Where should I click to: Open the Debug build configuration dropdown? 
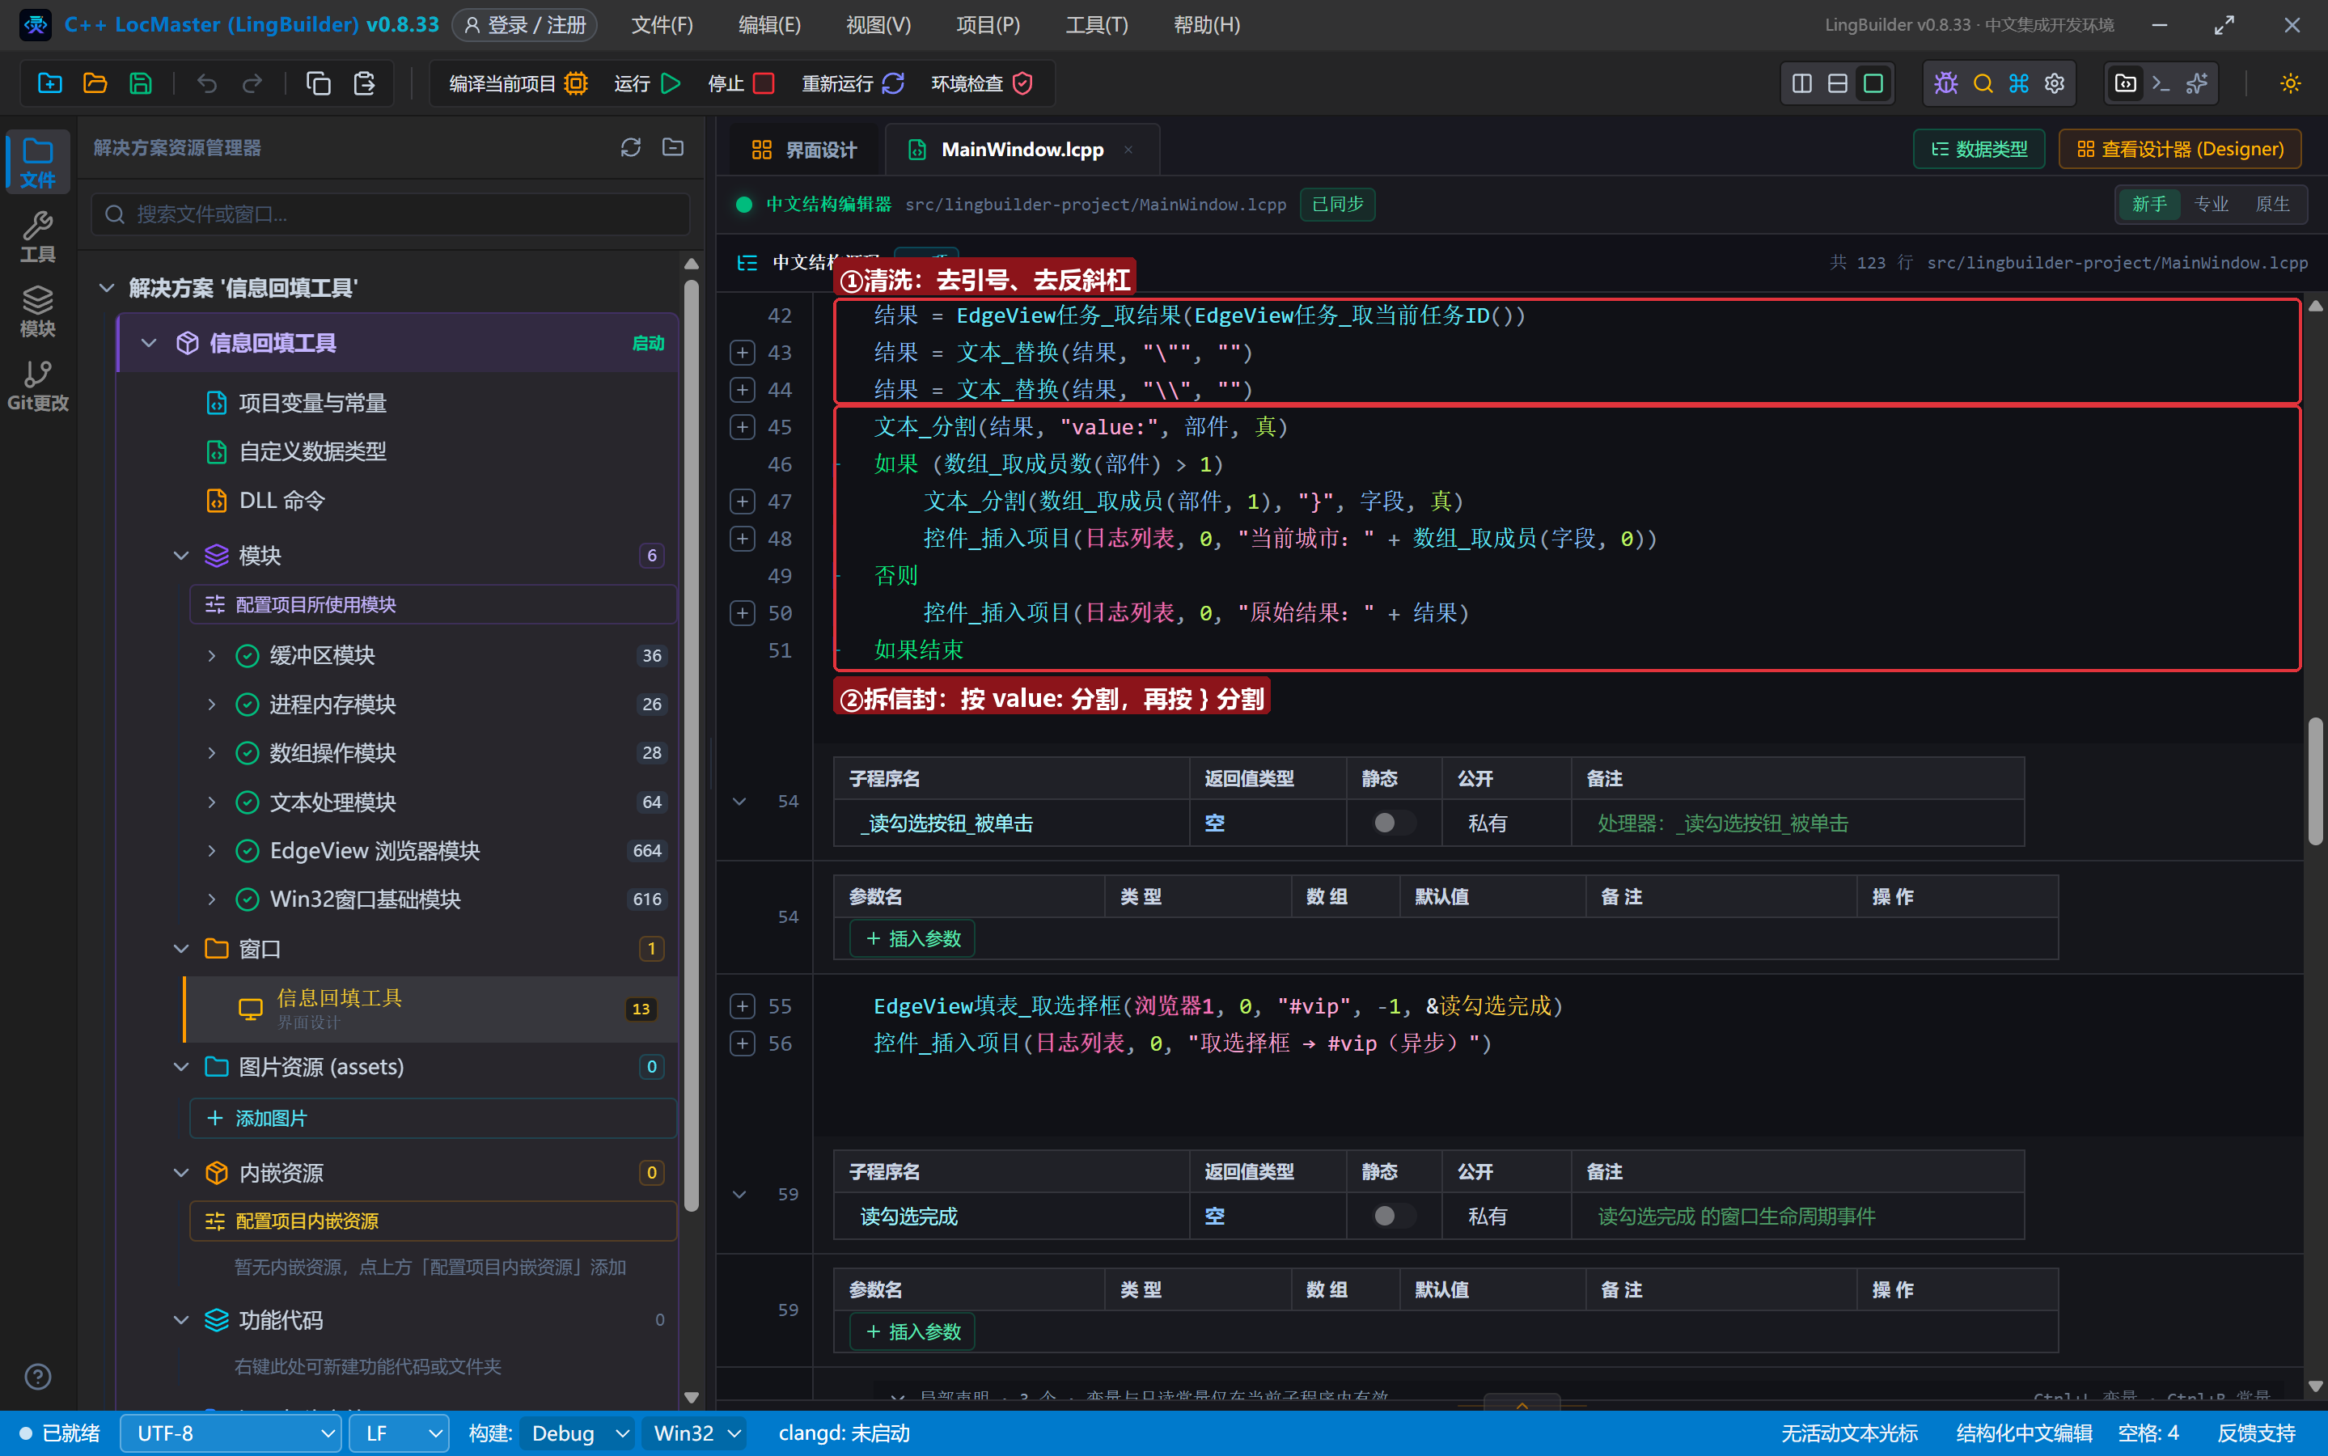click(577, 1433)
